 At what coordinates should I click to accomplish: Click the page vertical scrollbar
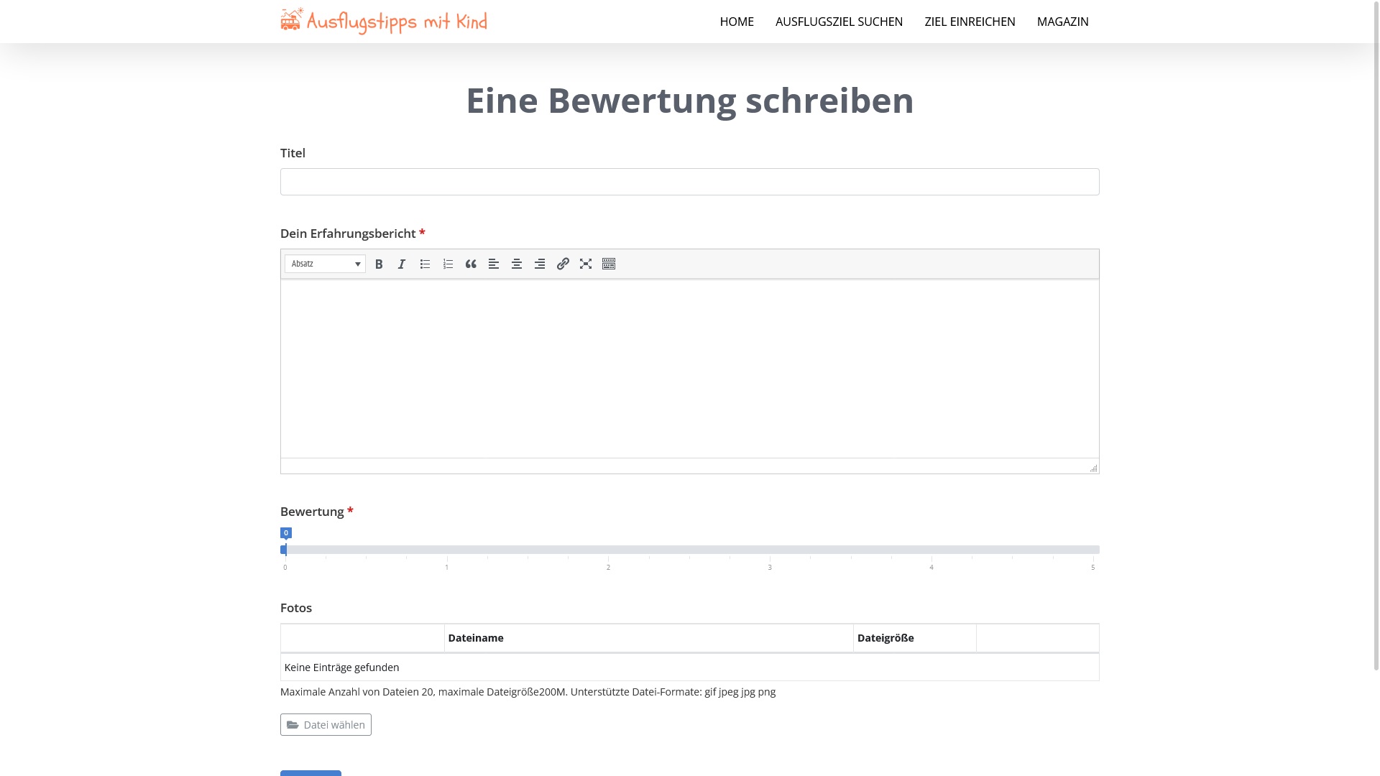[1376, 335]
